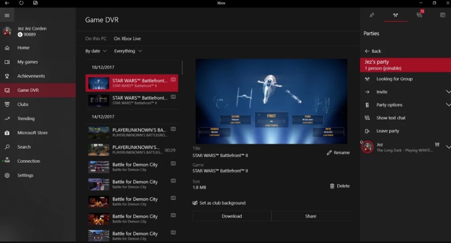Select the first Battle for Demon City capture
The image size is (451, 243).
(x=132, y=167)
